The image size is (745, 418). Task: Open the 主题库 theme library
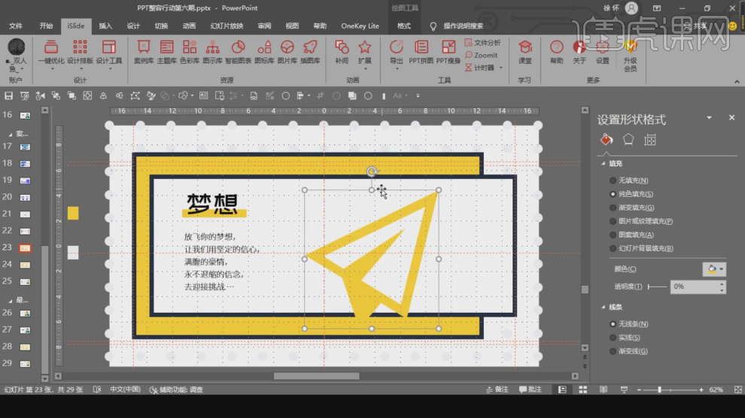click(x=166, y=52)
